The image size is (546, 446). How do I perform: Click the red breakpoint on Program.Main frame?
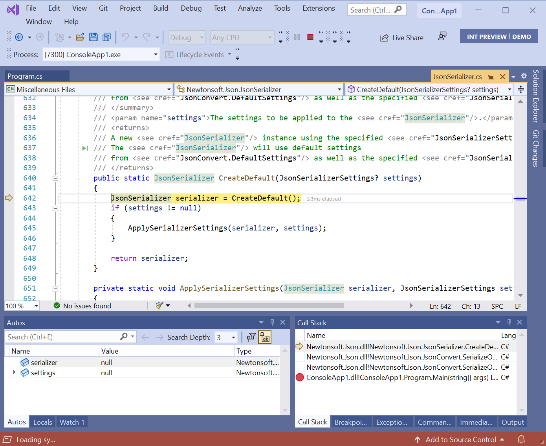click(x=300, y=378)
